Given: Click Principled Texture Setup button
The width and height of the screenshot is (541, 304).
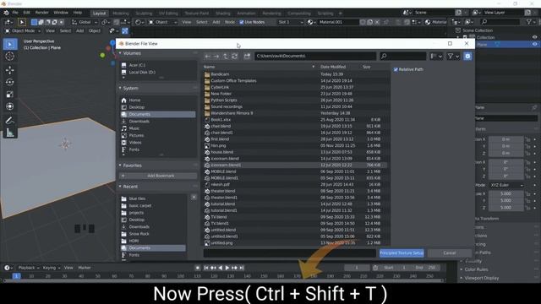Looking at the screenshot, I should click(402, 253).
